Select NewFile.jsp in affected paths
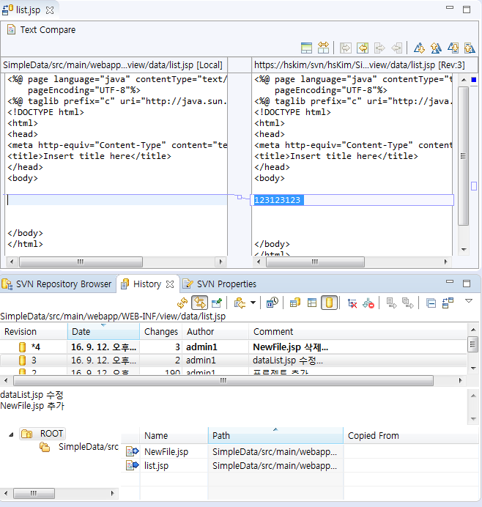This screenshot has width=482, height=507. pos(166,452)
